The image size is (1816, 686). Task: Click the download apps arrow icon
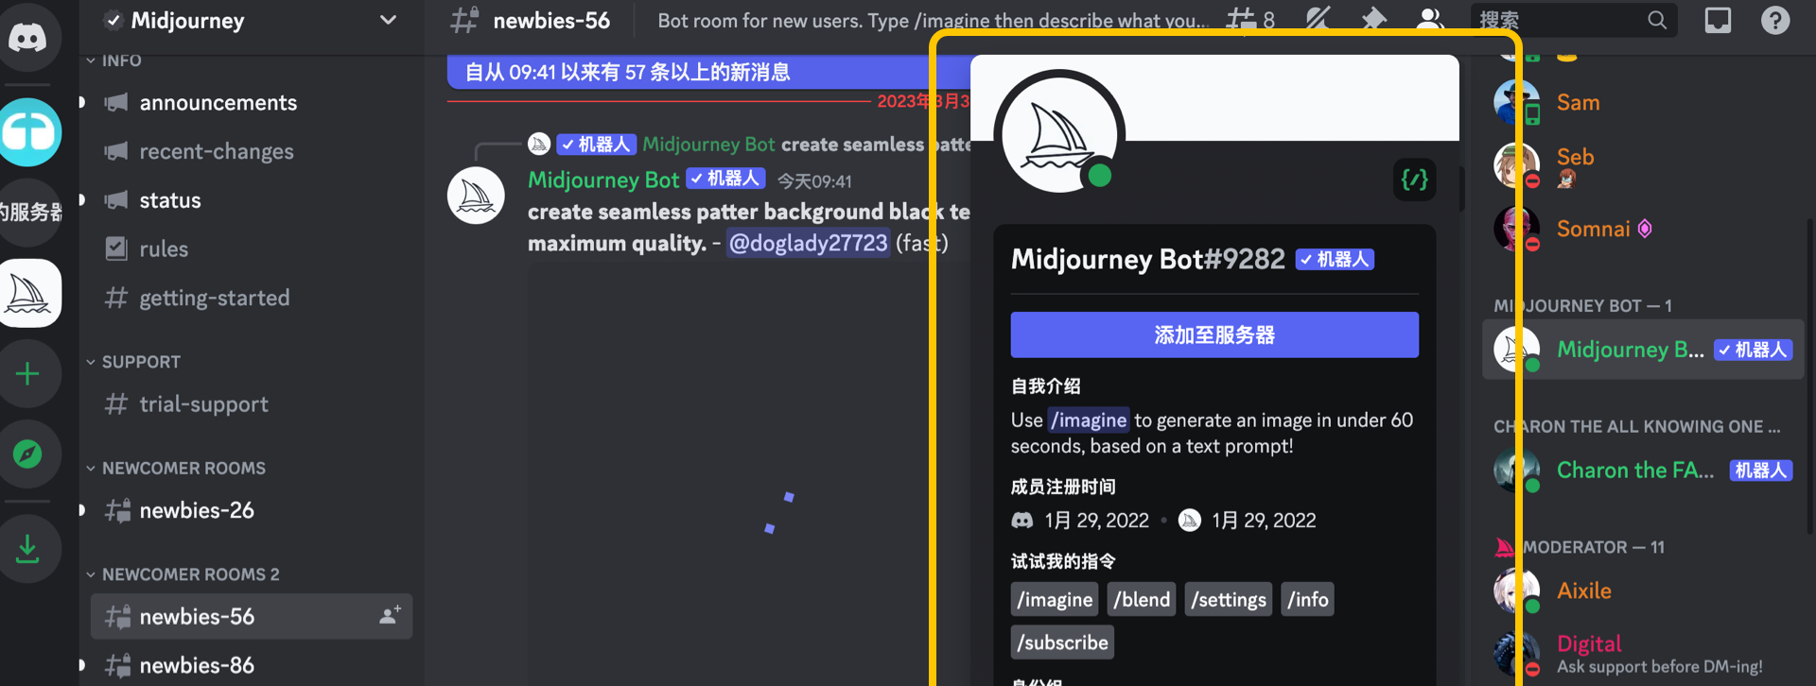pyautogui.click(x=28, y=549)
